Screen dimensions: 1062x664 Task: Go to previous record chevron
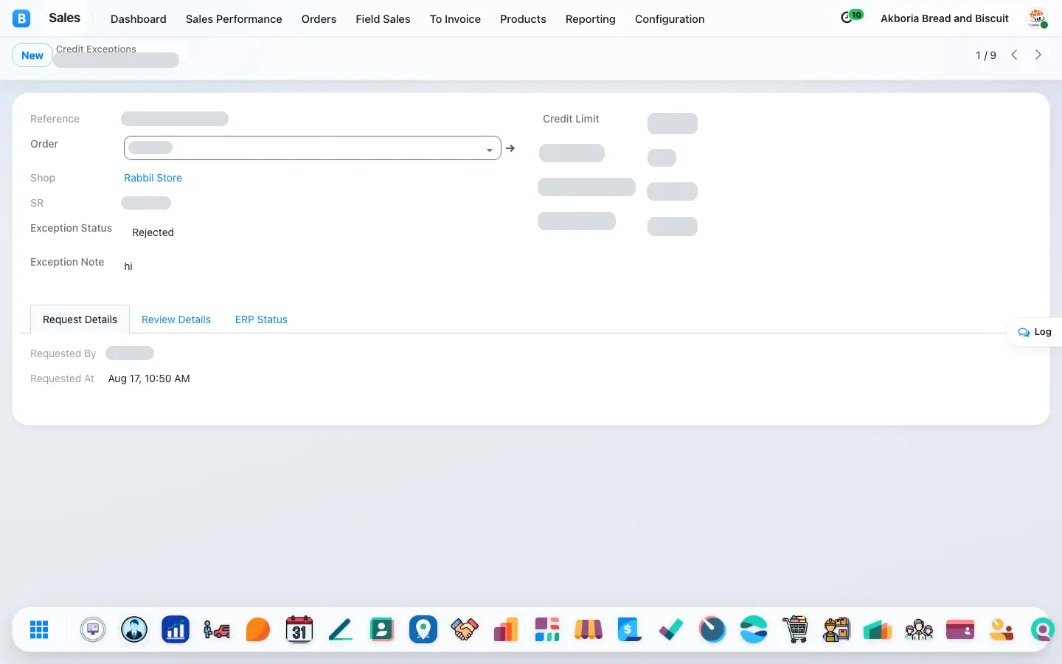click(x=1014, y=55)
